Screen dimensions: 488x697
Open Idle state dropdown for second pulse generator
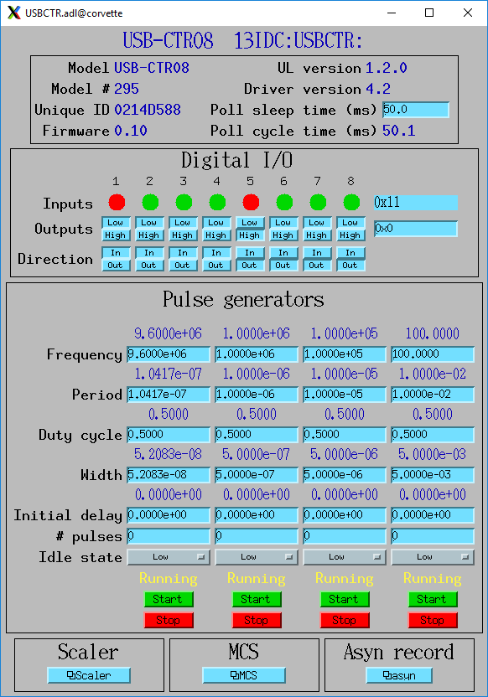(257, 557)
